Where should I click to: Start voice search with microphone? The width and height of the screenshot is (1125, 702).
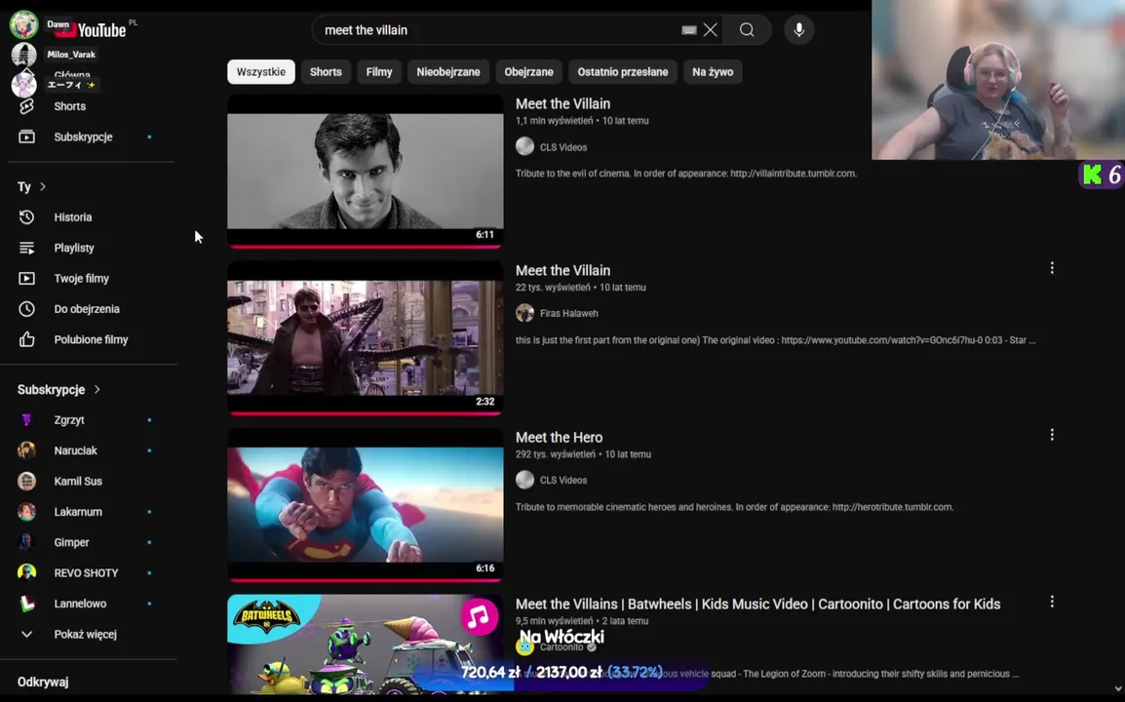(x=798, y=30)
